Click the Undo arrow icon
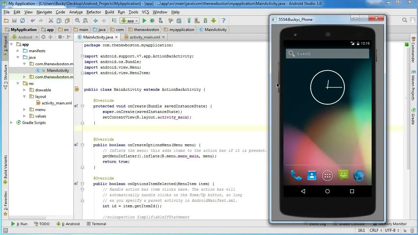 pos(33,21)
